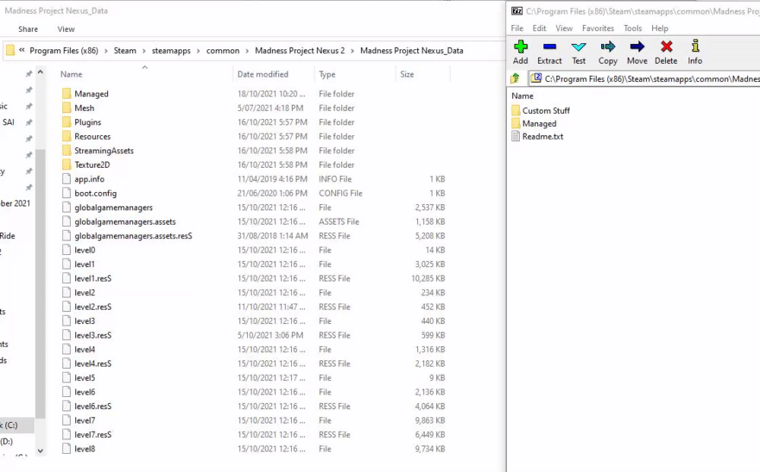The height and width of the screenshot is (472, 760).
Task: Open the 7-Zip Tools menu
Action: [632, 28]
